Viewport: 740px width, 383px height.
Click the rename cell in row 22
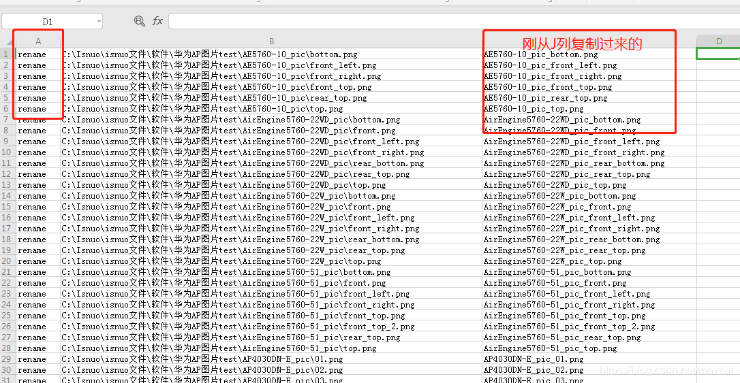click(x=38, y=282)
